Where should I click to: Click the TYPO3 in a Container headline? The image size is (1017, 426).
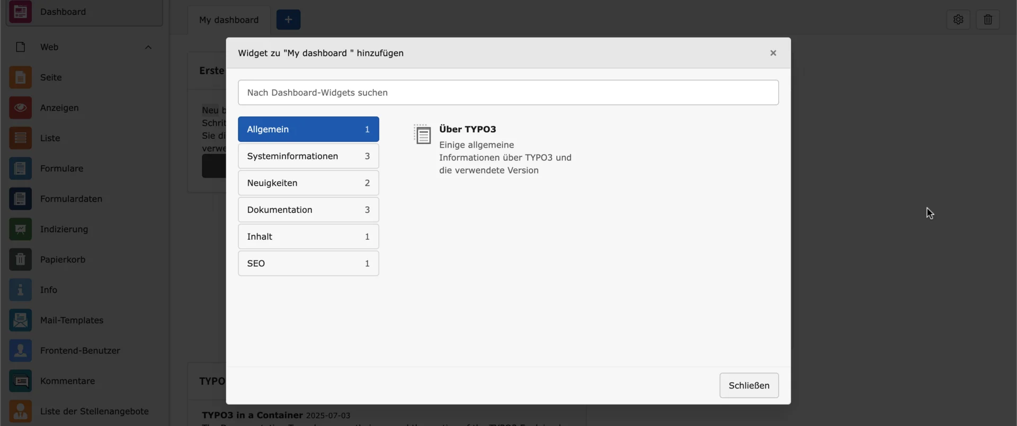pyautogui.click(x=252, y=415)
